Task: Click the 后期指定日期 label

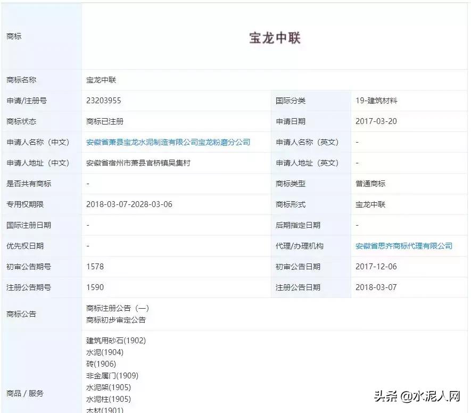Action: click(x=298, y=225)
